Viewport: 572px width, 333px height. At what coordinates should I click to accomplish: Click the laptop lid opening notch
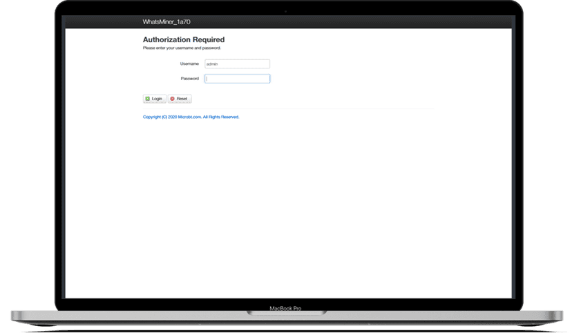coord(285,314)
